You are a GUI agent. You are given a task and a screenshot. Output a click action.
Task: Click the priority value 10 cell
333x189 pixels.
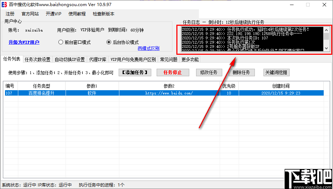click(229, 93)
